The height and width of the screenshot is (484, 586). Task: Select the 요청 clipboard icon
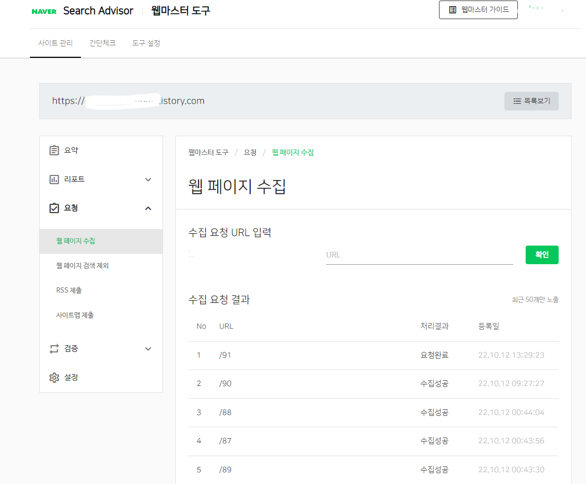click(x=55, y=208)
